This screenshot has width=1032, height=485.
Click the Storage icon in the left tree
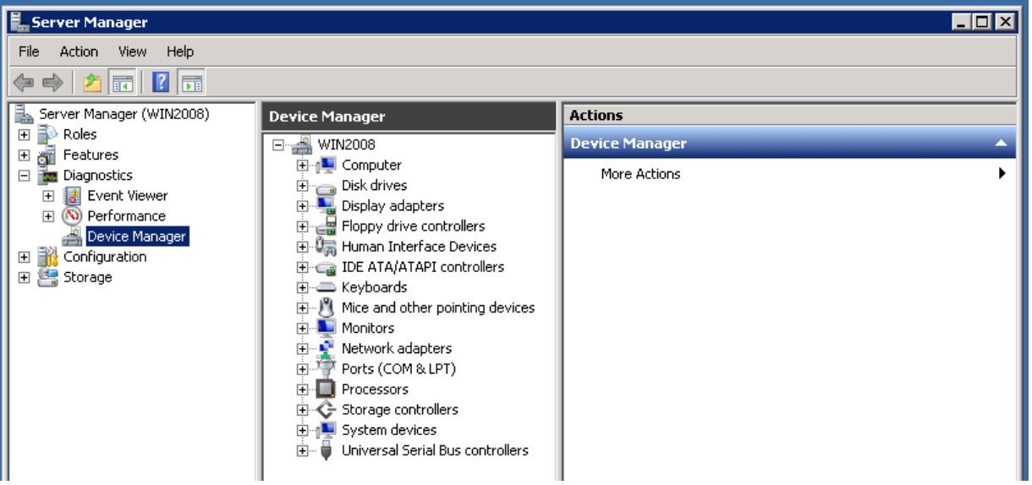(x=48, y=277)
